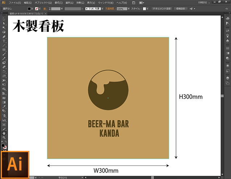Screen dimensions: 231x179
Task: Select the Selection (black arrow) tool
Action: pos(4,19)
